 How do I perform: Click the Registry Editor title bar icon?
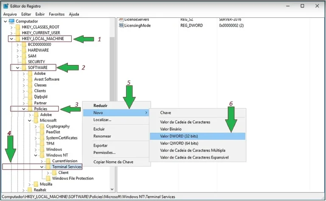[6, 6]
